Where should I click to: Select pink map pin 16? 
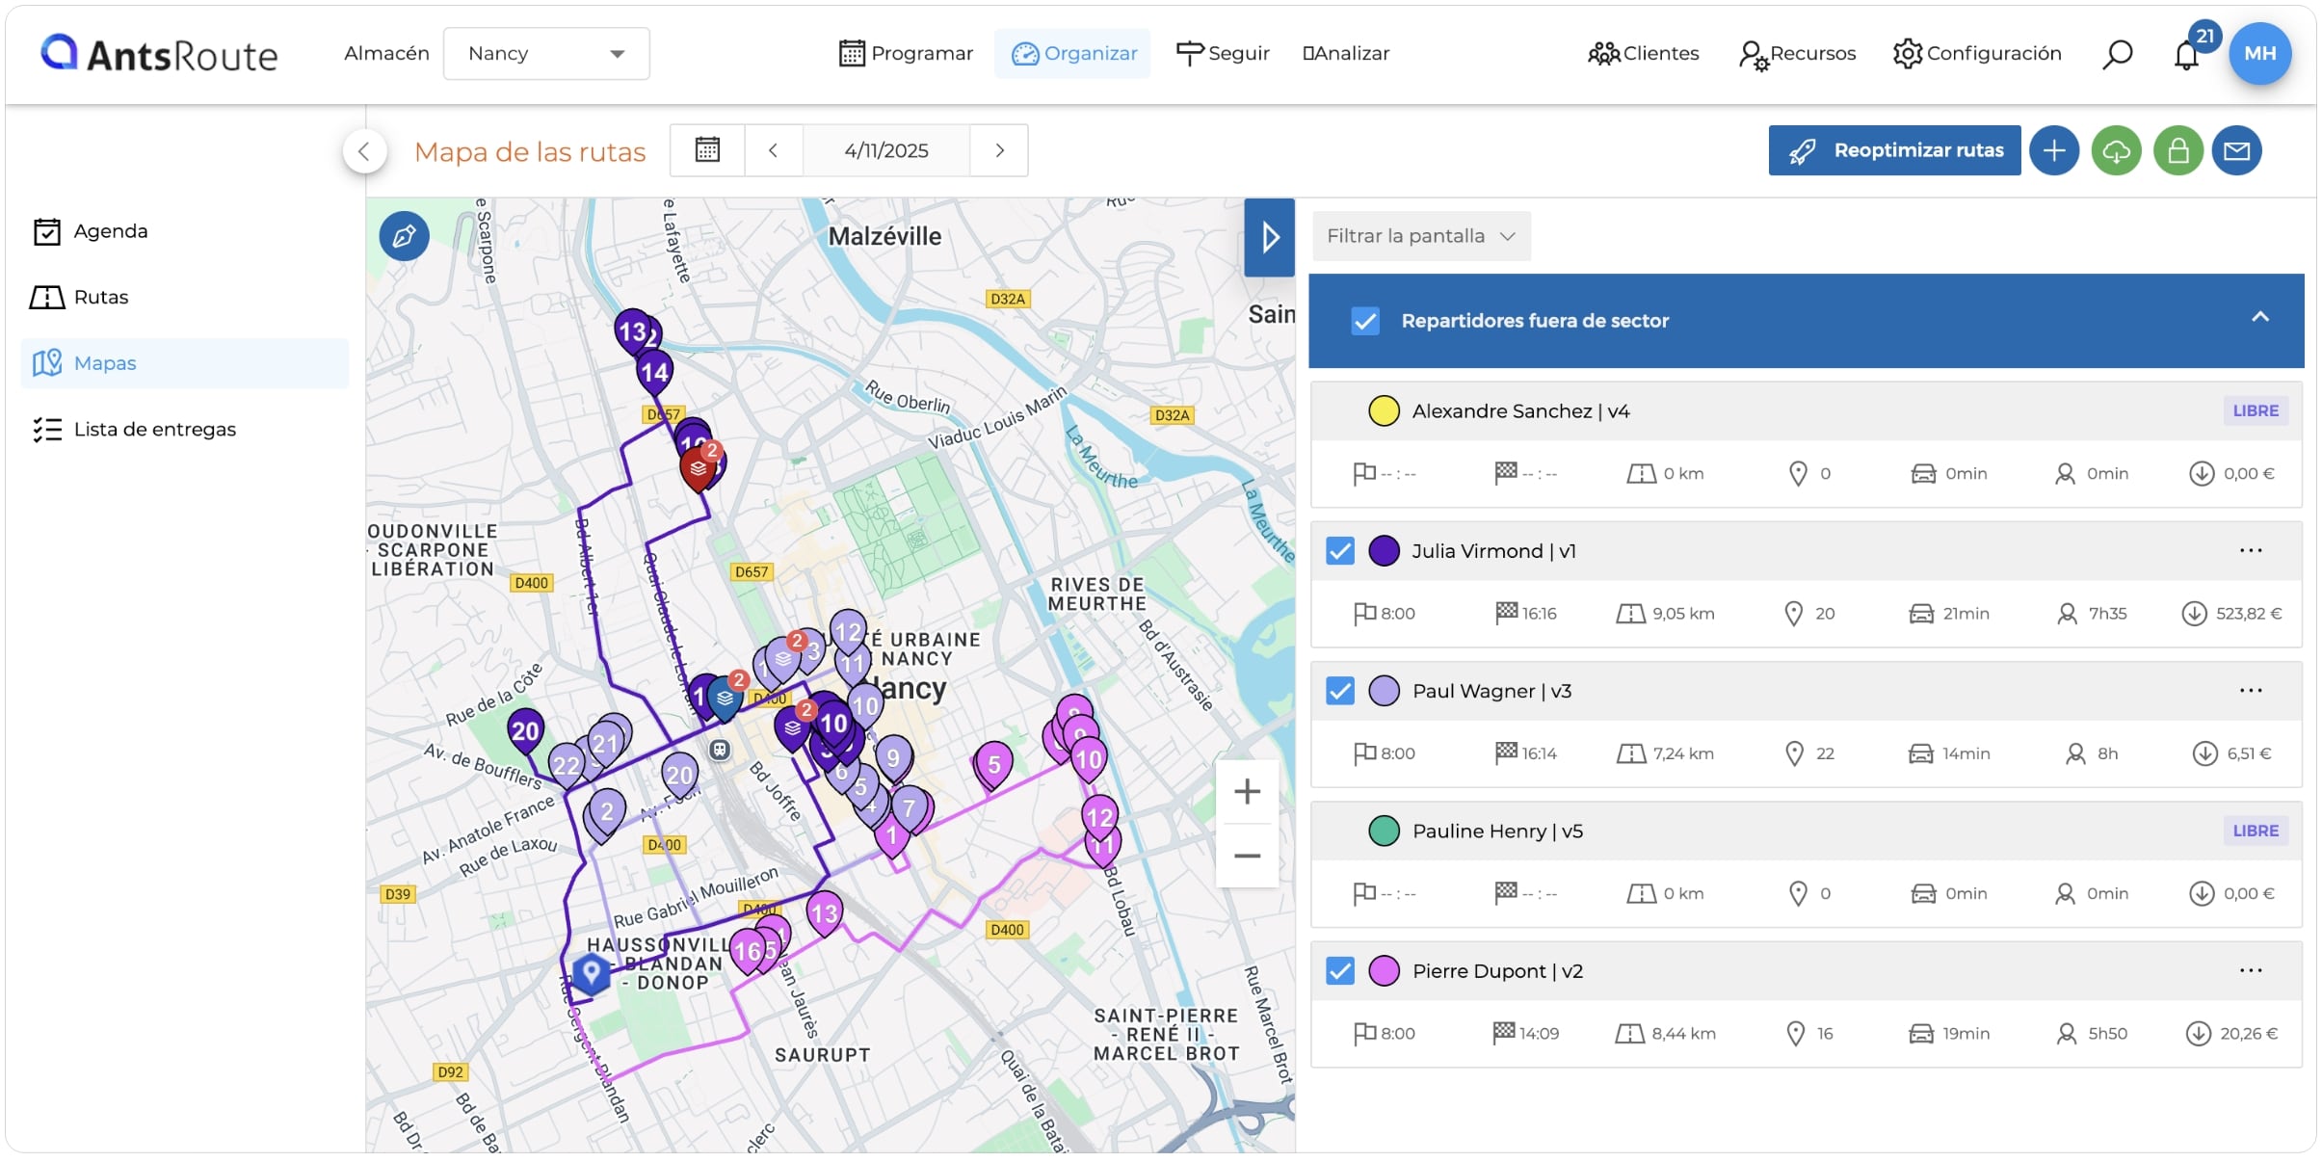point(746,952)
